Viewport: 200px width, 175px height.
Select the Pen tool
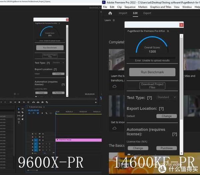pos(23,116)
